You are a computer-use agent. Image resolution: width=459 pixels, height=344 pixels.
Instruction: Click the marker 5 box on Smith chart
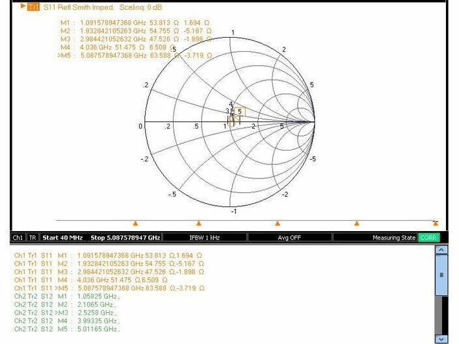point(239,112)
